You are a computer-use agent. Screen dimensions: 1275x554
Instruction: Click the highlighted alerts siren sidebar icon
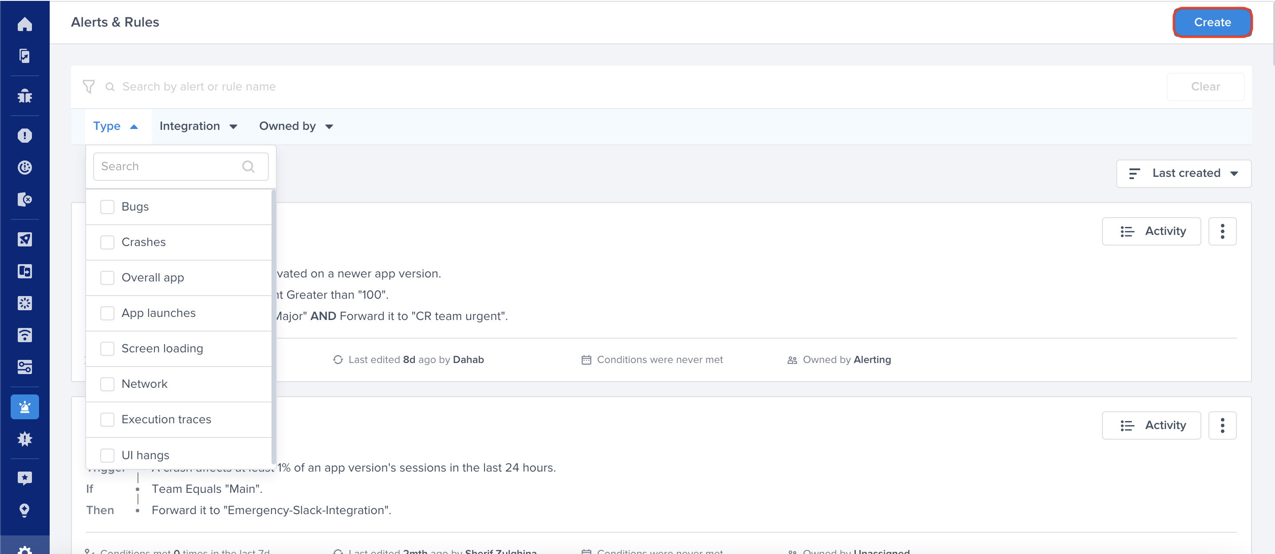pos(25,407)
